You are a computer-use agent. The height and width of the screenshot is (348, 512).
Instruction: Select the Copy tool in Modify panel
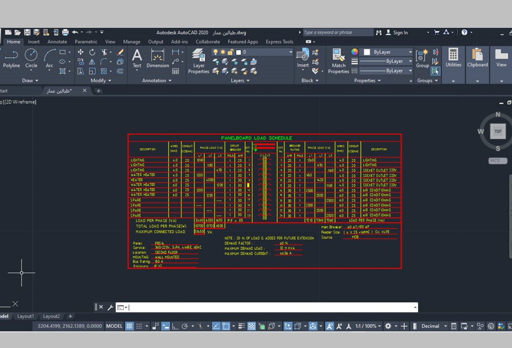click(81, 62)
